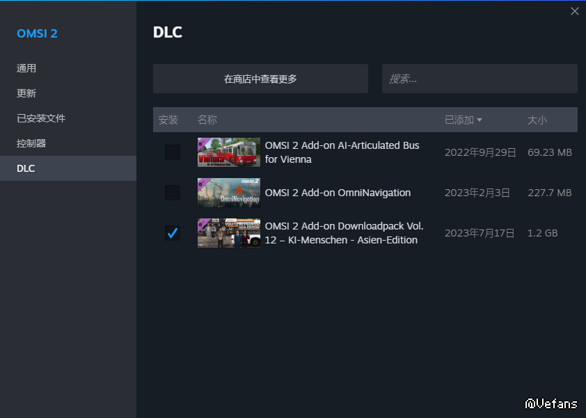The height and width of the screenshot is (418, 586).
Task: Sort DLC list by 安装 column
Action: click(x=168, y=120)
